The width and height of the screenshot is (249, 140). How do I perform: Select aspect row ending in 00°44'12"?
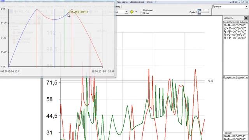235,31
